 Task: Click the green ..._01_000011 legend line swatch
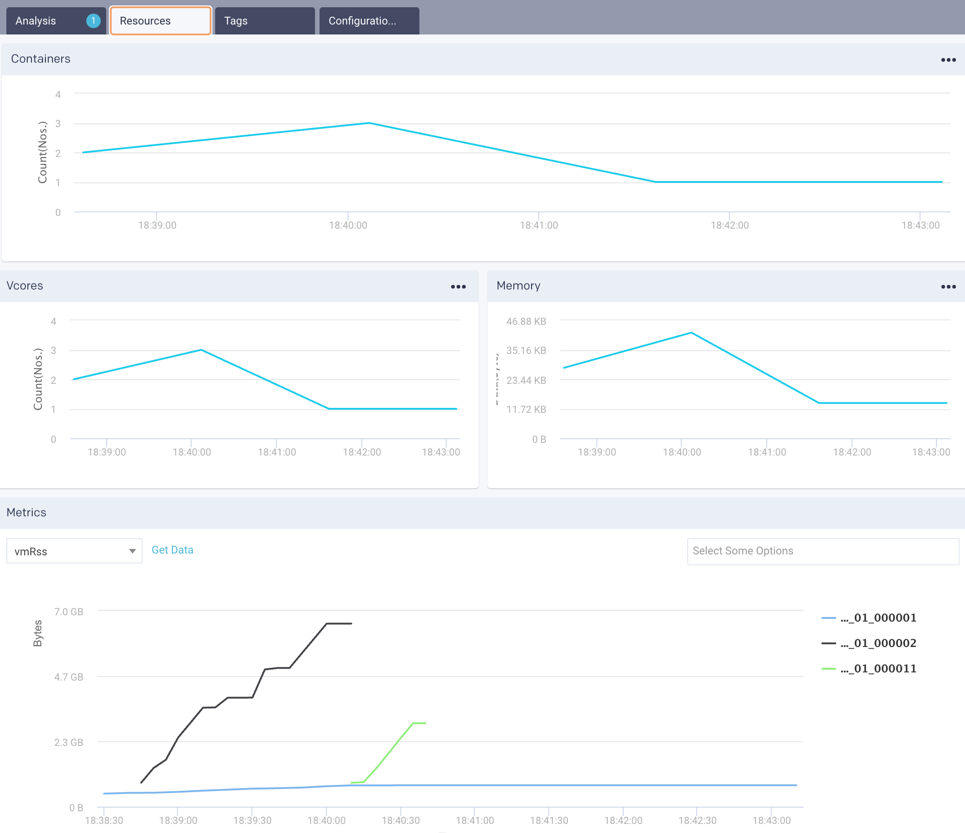[x=828, y=669]
